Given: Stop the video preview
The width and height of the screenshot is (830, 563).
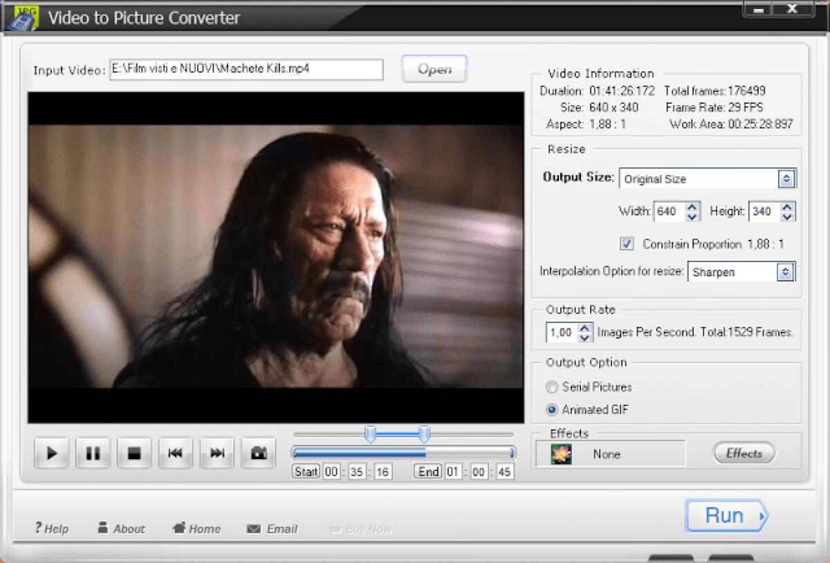Looking at the screenshot, I should coord(134,453).
